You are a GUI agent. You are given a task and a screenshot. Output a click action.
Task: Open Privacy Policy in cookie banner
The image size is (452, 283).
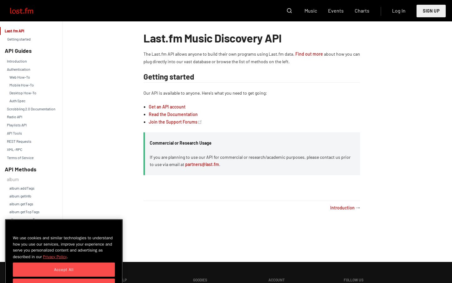(x=55, y=257)
